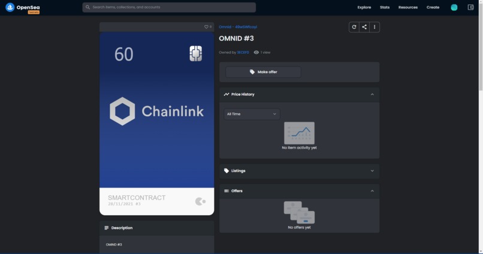Image resolution: width=483 pixels, height=254 pixels.
Task: Click the Listings tag icon
Action: 227,171
